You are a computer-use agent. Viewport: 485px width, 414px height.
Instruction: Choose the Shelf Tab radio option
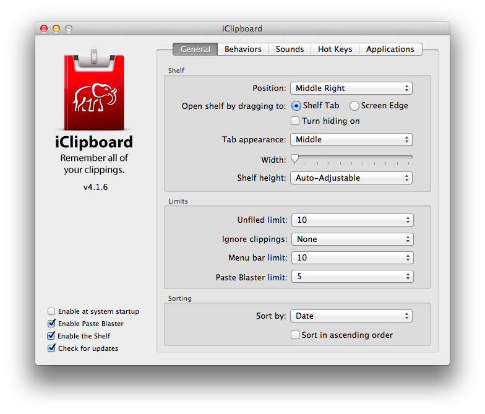coord(296,106)
